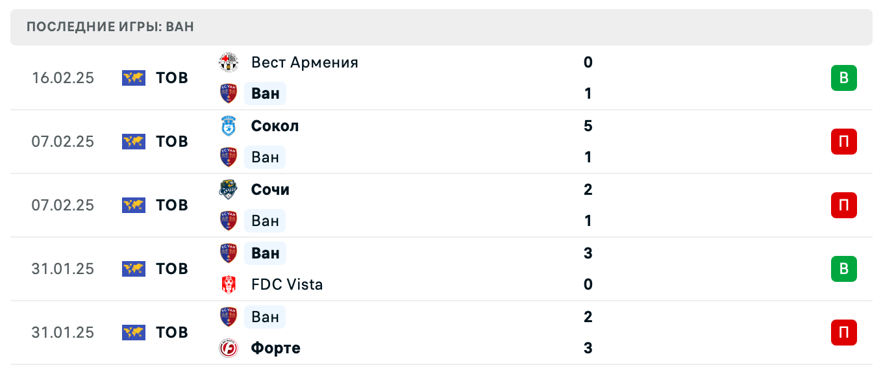Click the red П badge next to the Форте match
883x378 pixels.
click(843, 332)
